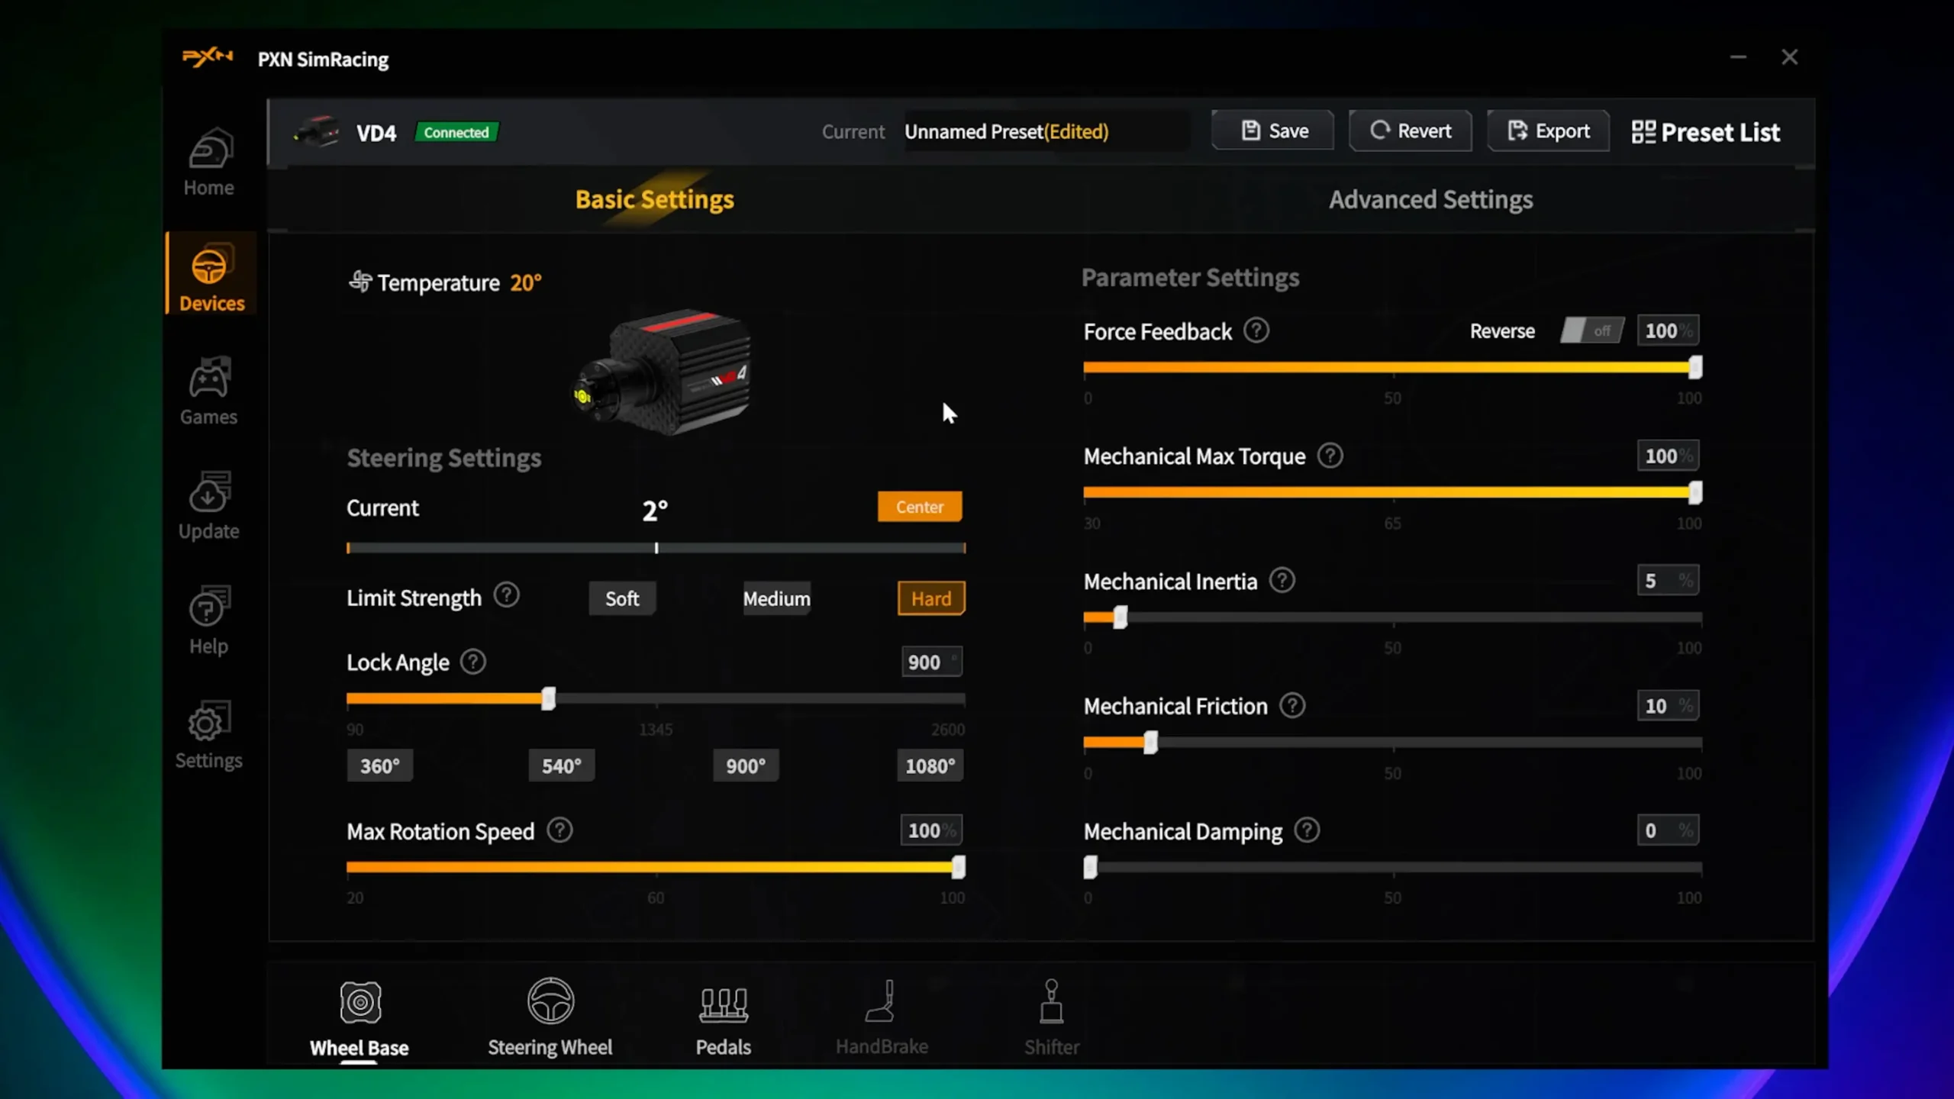This screenshot has width=1954, height=1099.
Task: Export the current preset
Action: pos(1548,131)
